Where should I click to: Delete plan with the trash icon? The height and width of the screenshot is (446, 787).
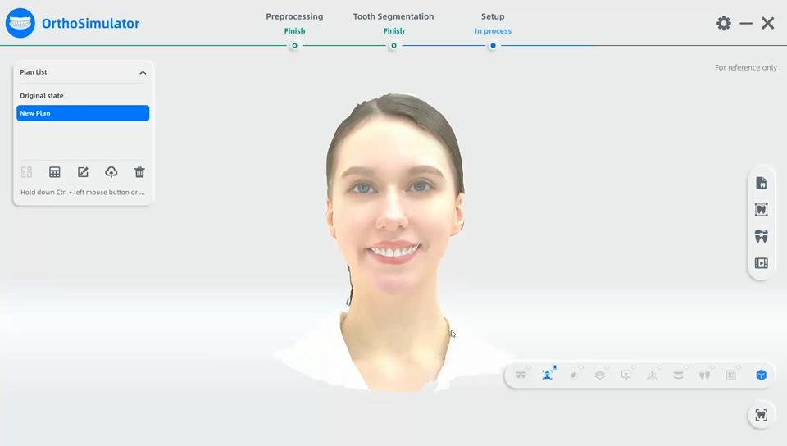(x=139, y=172)
